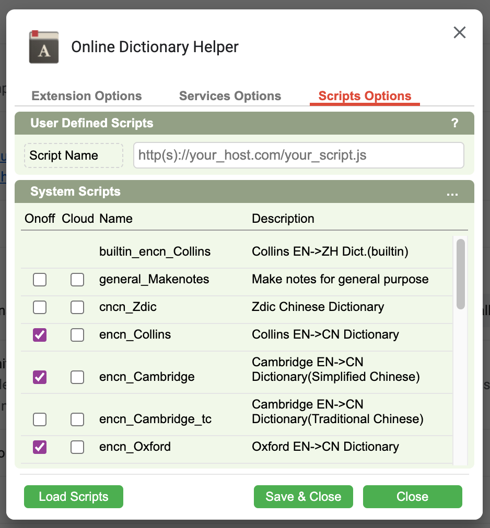
Task: Click the script URL input field
Action: (x=299, y=155)
